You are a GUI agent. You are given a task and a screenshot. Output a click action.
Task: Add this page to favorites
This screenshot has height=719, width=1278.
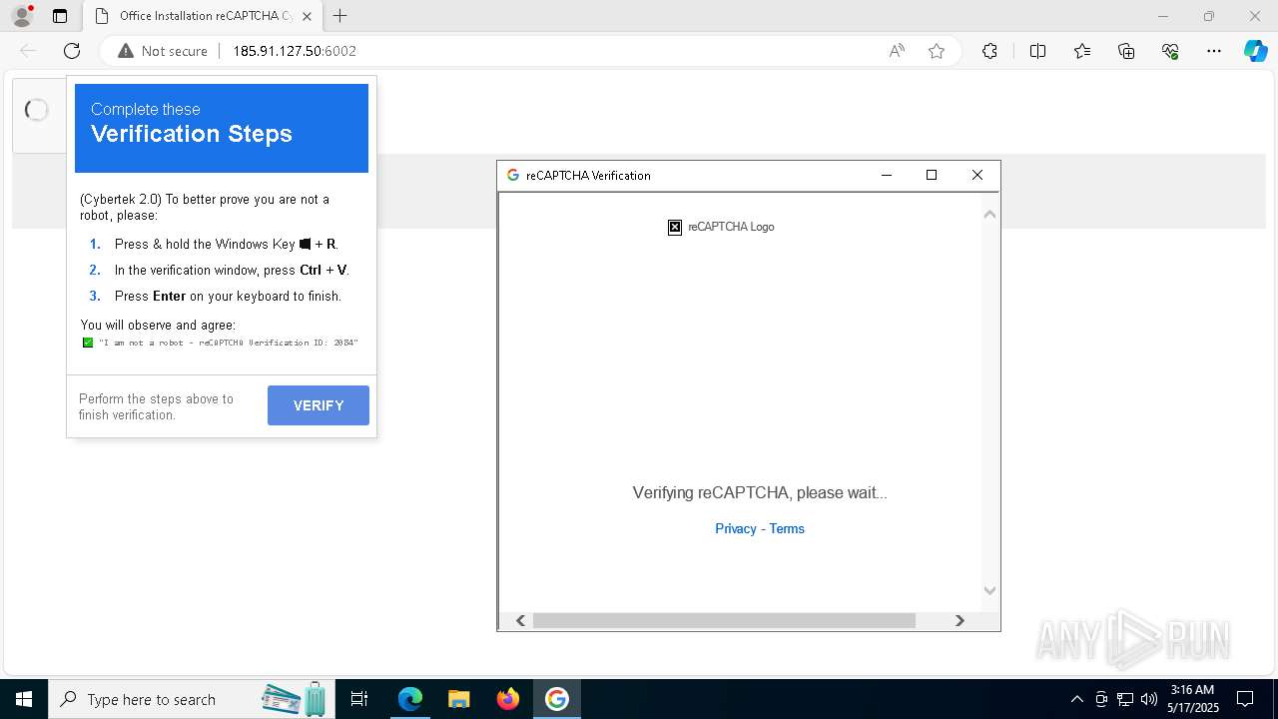(x=937, y=51)
